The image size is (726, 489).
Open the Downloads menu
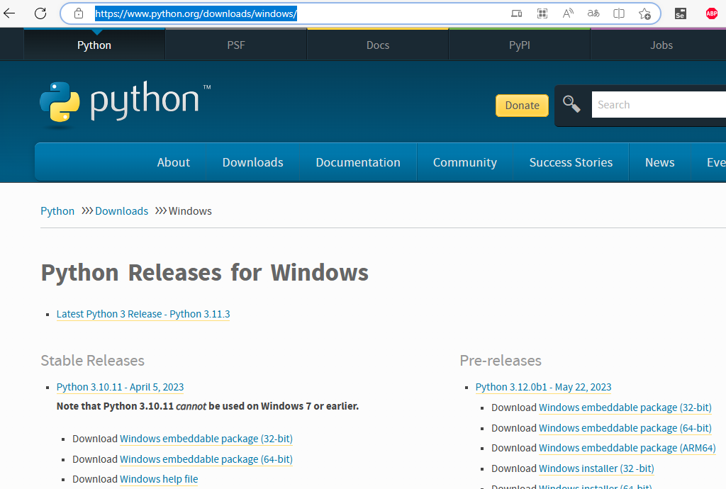[x=253, y=162]
